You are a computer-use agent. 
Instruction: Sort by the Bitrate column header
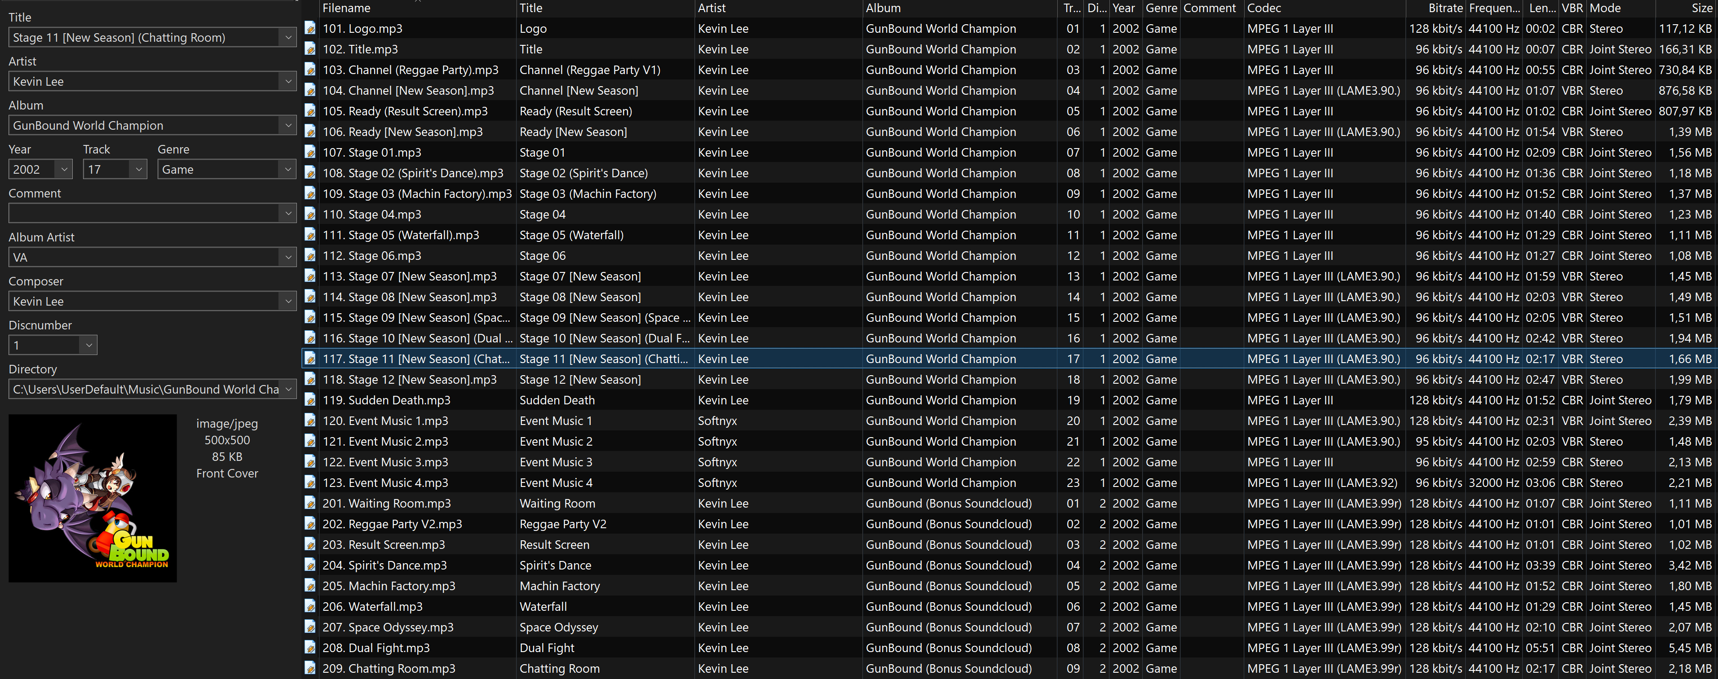point(1444,8)
